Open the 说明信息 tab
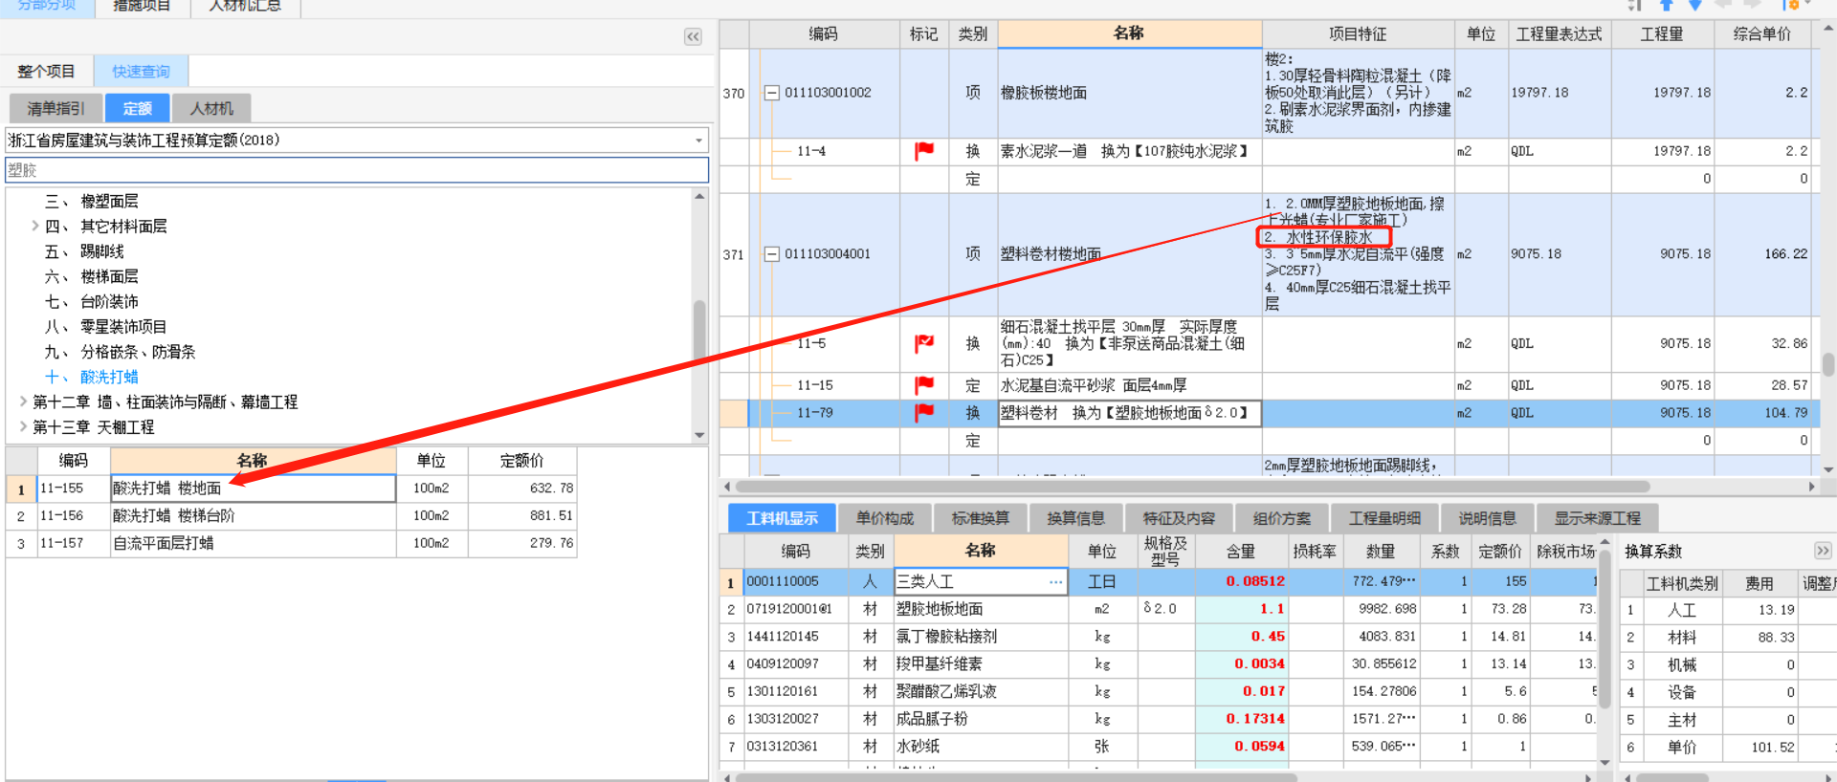Viewport: 1837px width, 782px height. 1488,518
